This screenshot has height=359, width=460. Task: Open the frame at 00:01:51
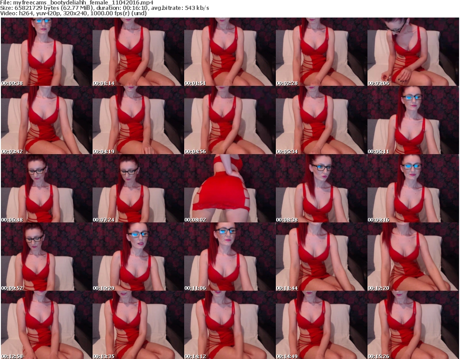(230, 52)
